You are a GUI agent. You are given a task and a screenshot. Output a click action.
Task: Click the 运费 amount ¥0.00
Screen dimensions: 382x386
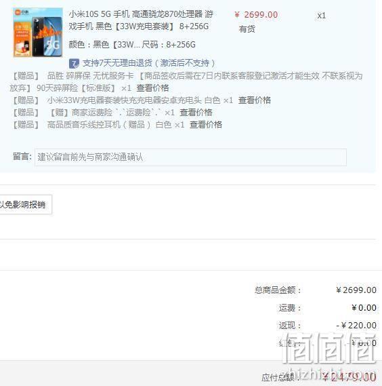364,308
